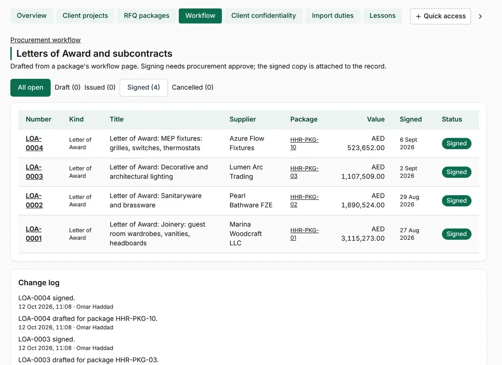The height and width of the screenshot is (365, 502).
Task: Select supplier Lumen Arc Trading
Action: [246, 172]
